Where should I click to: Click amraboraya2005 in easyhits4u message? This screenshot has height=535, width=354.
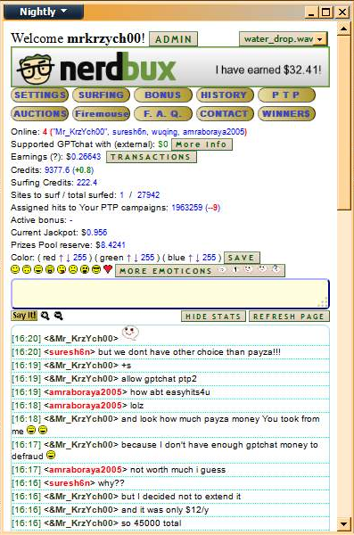[86, 392]
